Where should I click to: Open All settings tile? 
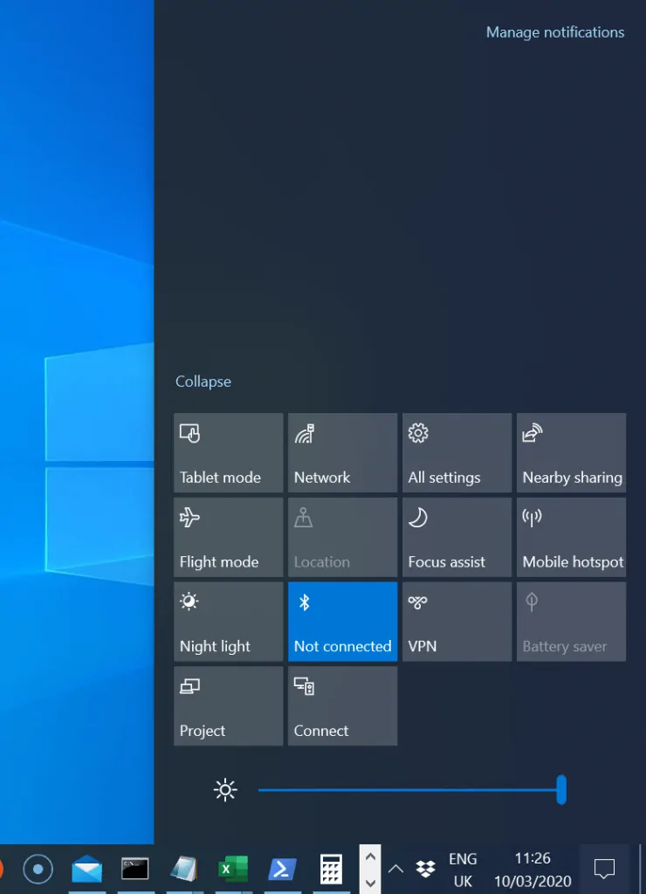pos(457,453)
